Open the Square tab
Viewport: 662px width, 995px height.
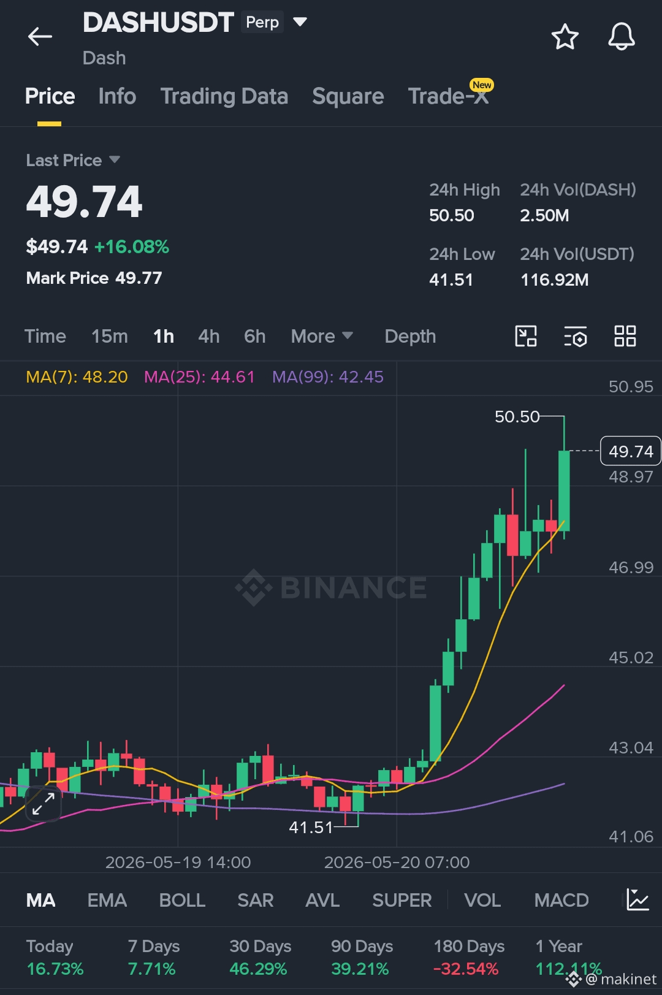(348, 96)
